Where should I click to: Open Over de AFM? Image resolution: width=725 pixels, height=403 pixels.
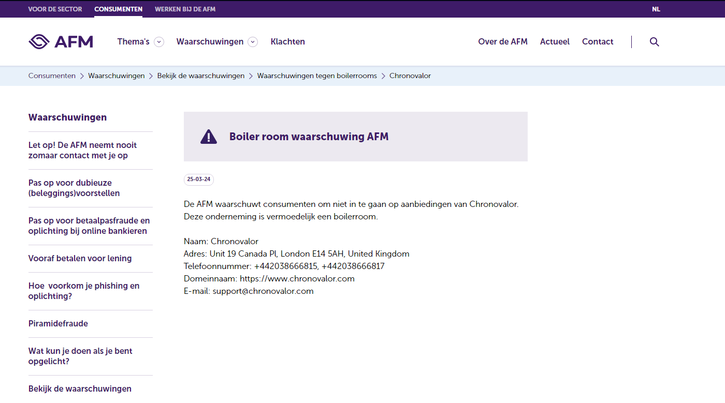pyautogui.click(x=503, y=42)
